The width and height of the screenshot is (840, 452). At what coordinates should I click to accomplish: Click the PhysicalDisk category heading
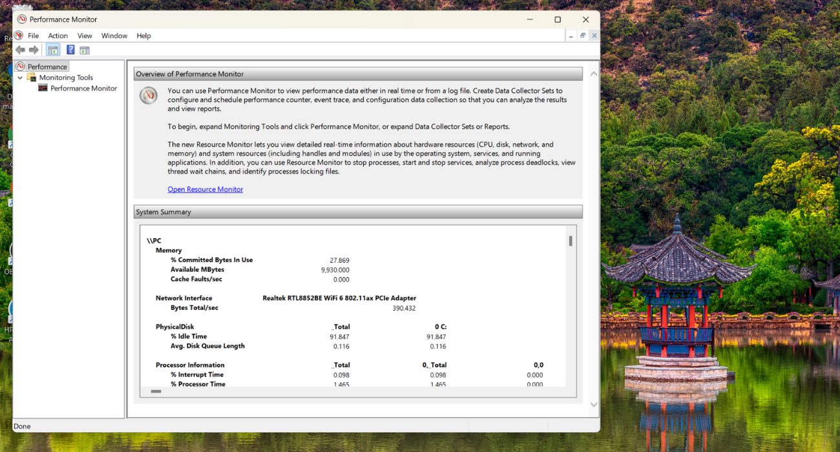click(x=175, y=327)
